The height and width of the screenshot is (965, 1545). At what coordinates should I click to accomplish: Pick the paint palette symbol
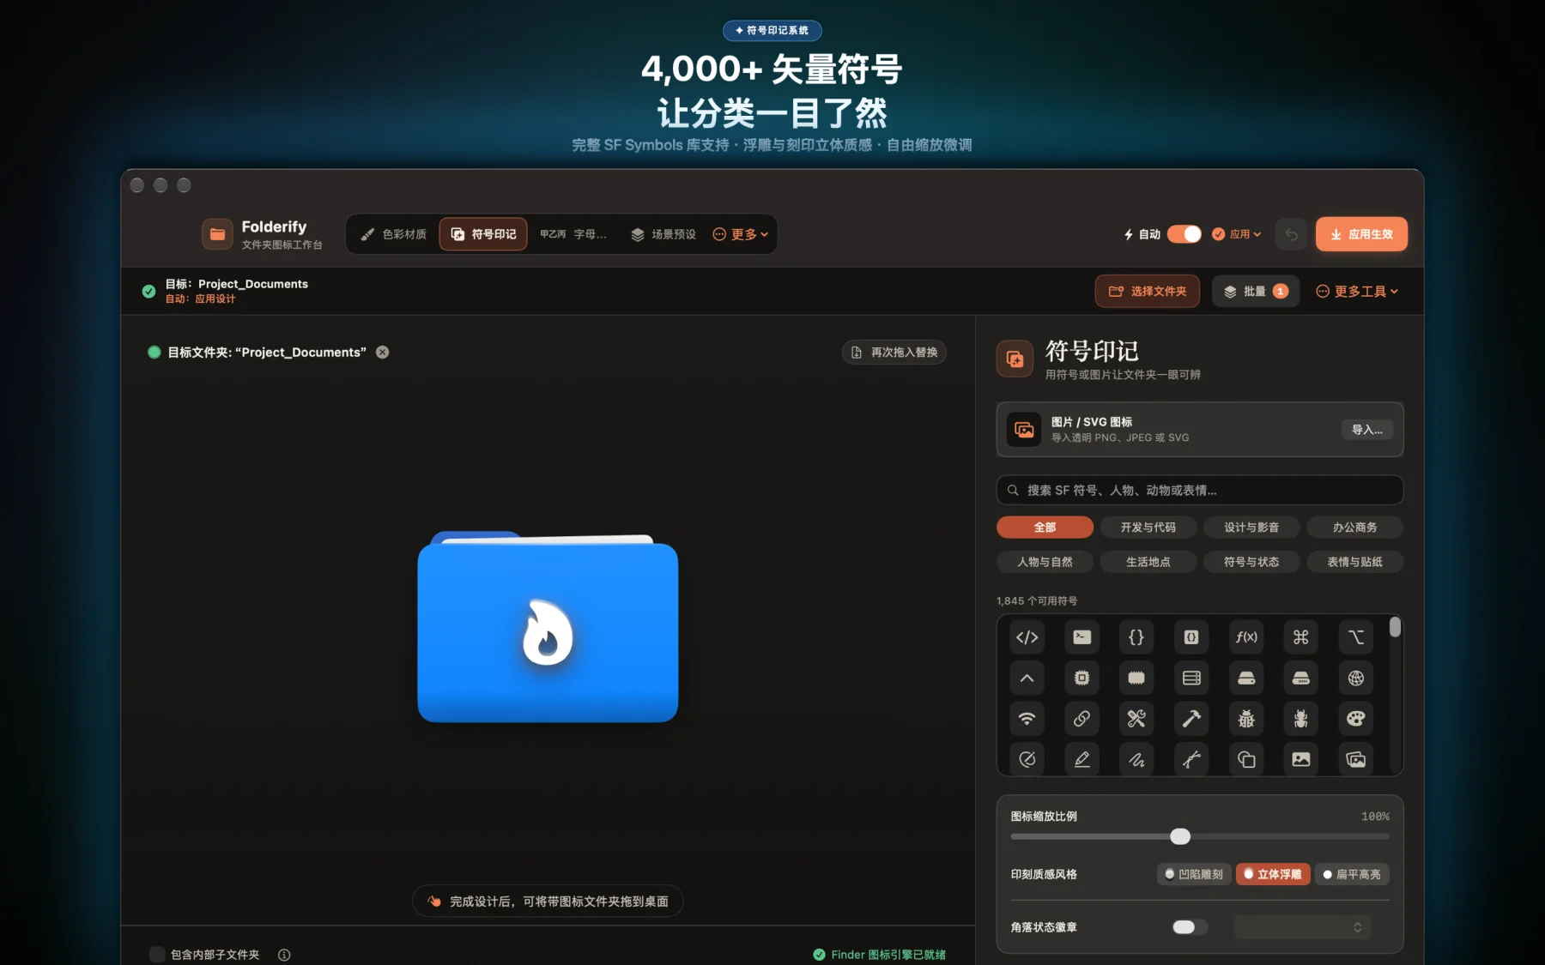click(x=1356, y=718)
